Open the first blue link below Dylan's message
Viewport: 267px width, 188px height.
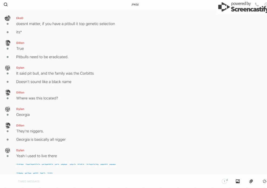tap(66, 164)
